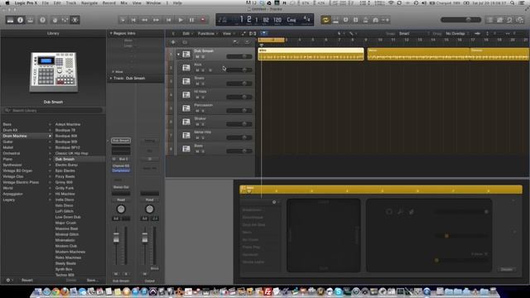Click the Rewind transport button
The image size is (530, 298).
tap(145, 20)
